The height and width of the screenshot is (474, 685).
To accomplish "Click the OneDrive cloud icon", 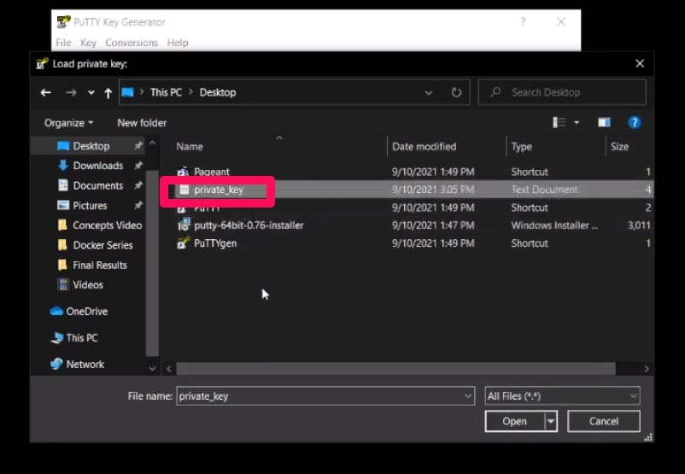I will pos(56,311).
